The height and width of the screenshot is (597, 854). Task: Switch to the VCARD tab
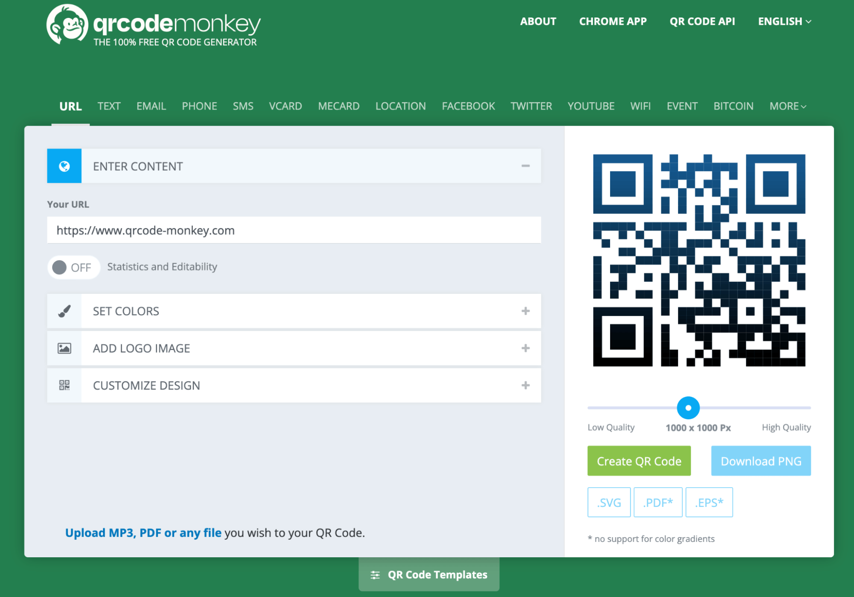285,106
